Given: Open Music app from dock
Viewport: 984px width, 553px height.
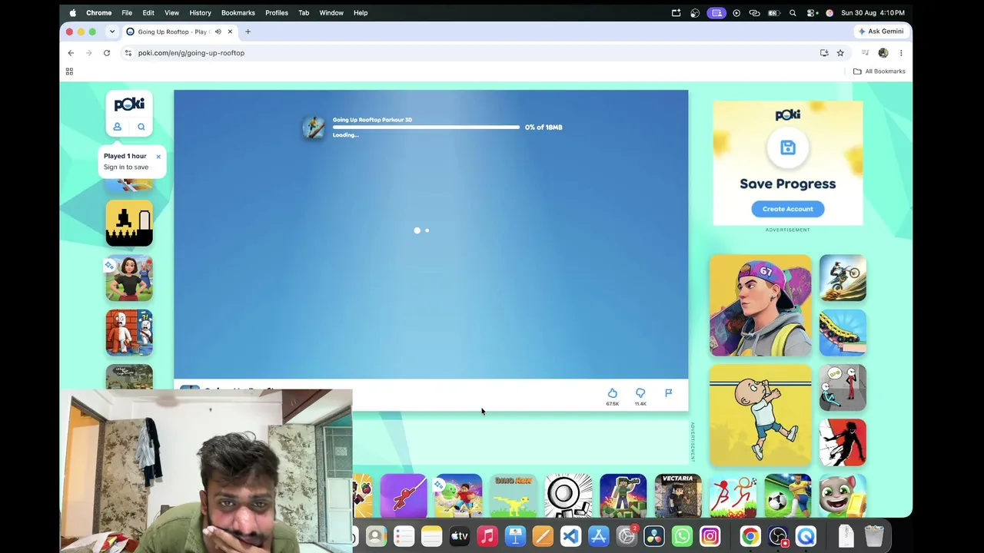Looking at the screenshot, I should coord(487,536).
